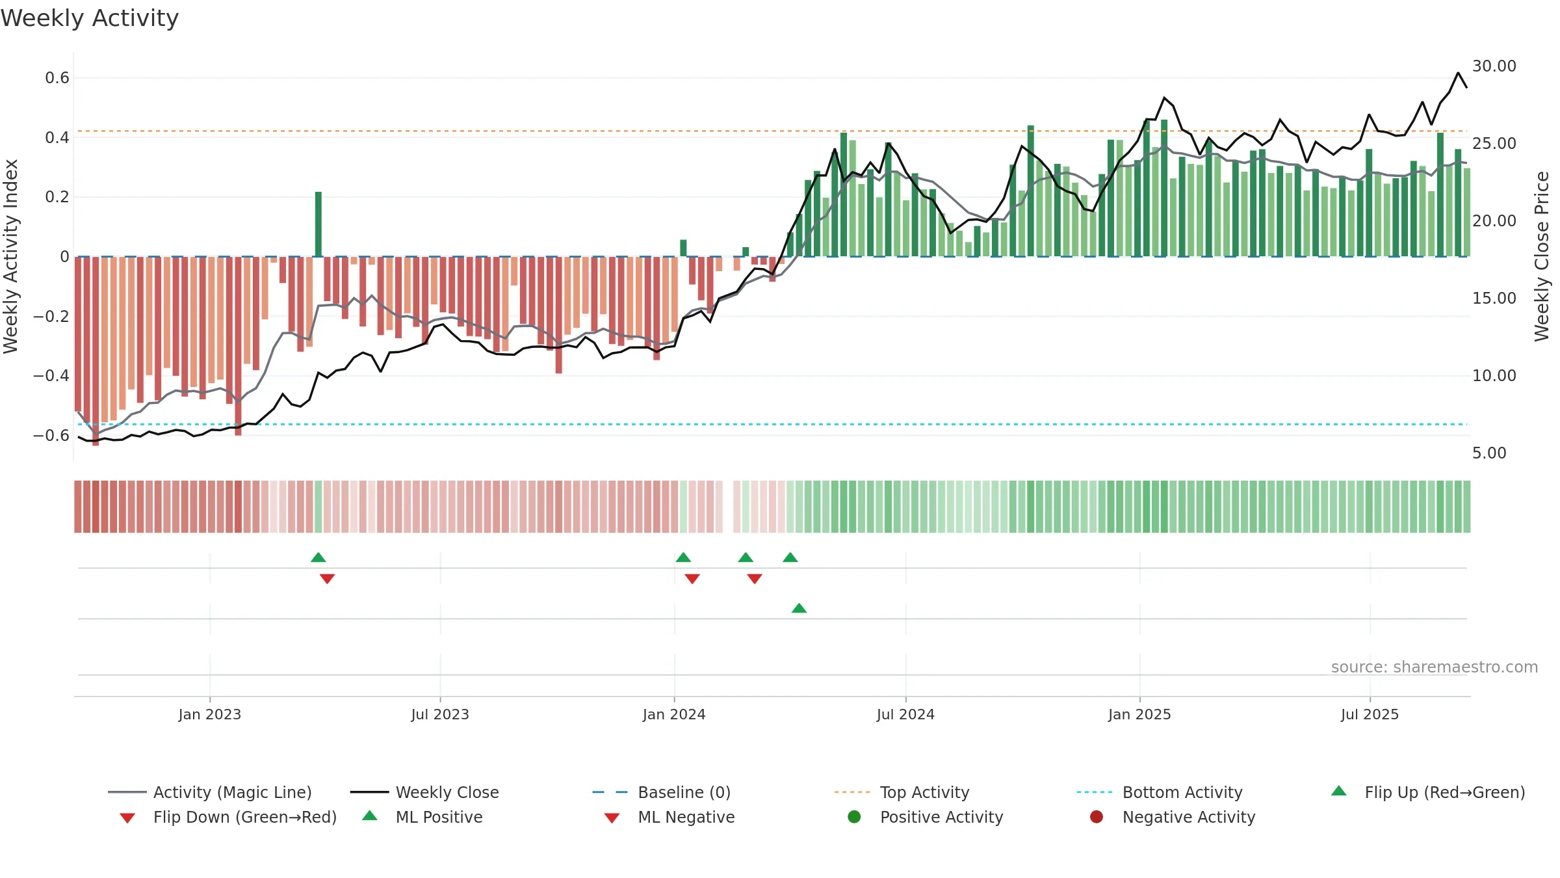
Task: Toggle Weekly Close legend entry
Action: (424, 792)
